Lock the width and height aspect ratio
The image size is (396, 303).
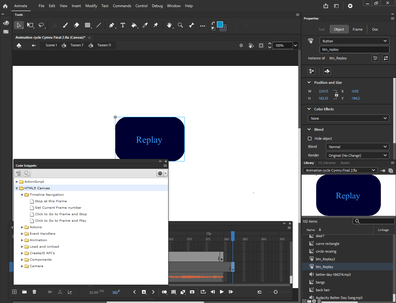point(336,95)
